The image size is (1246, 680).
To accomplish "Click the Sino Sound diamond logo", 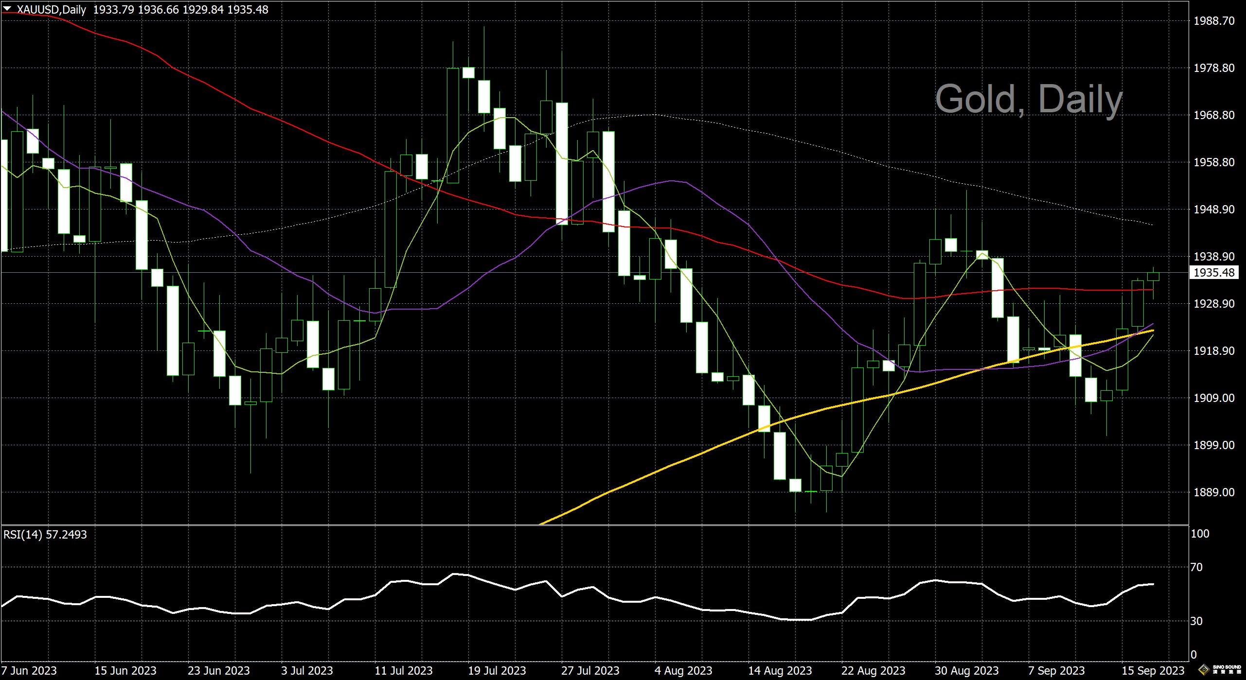I will pos(1203,670).
